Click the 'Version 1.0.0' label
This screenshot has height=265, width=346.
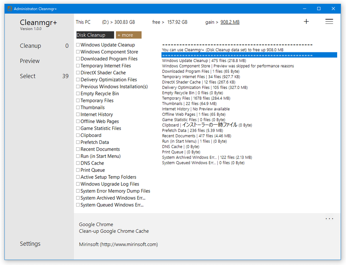pos(31,29)
